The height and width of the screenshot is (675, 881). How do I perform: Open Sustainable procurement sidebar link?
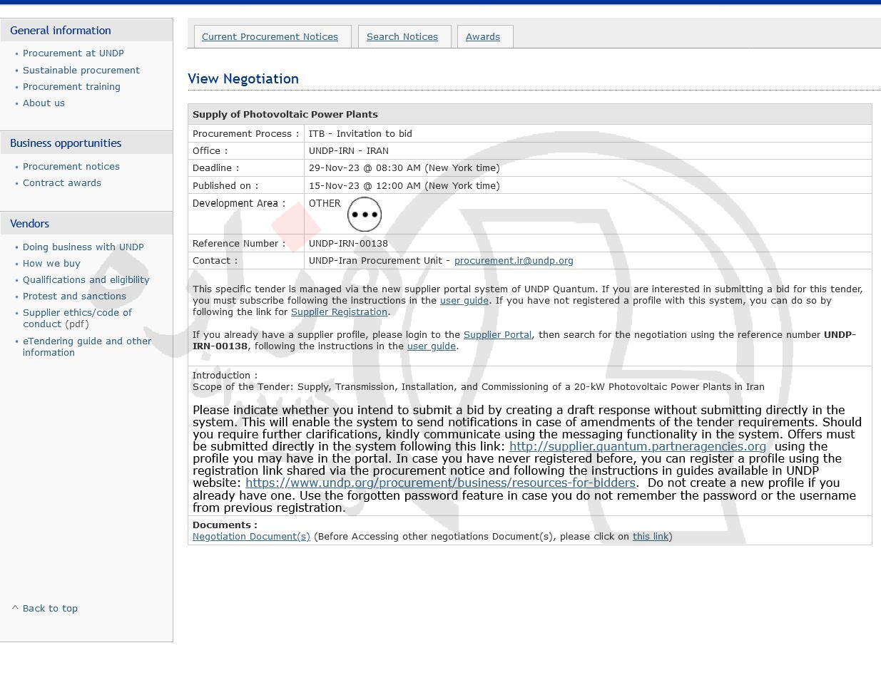pos(81,71)
